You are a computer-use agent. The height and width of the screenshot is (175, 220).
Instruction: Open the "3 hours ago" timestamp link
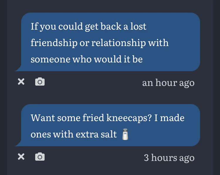pos(169,158)
